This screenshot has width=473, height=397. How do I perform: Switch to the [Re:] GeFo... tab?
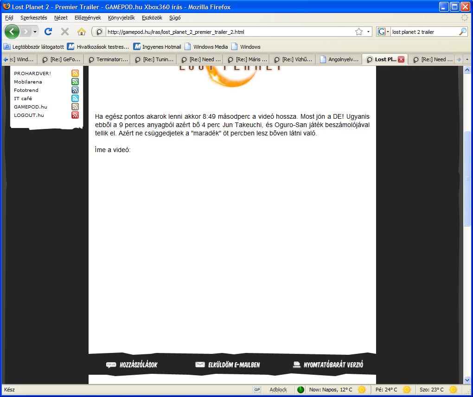point(61,59)
